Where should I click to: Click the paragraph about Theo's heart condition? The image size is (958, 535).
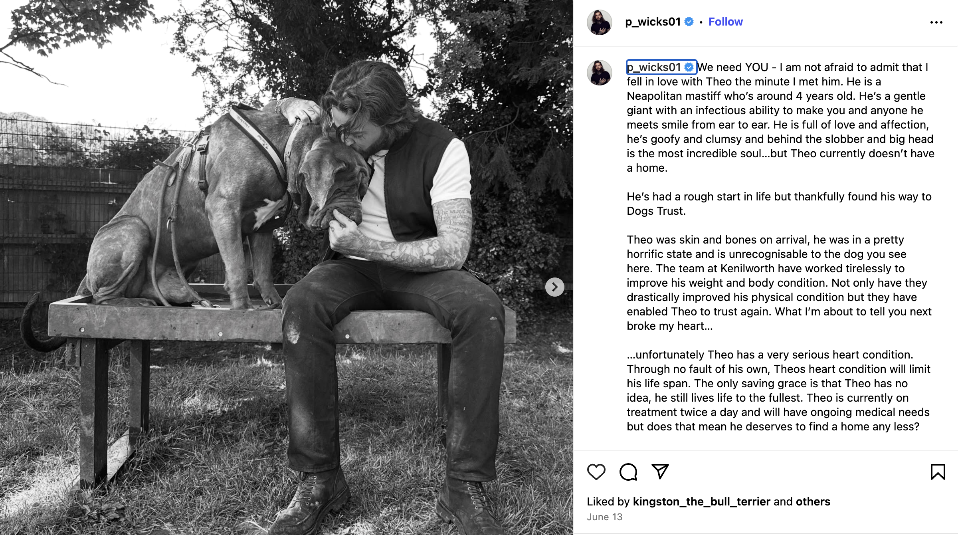[x=778, y=390]
